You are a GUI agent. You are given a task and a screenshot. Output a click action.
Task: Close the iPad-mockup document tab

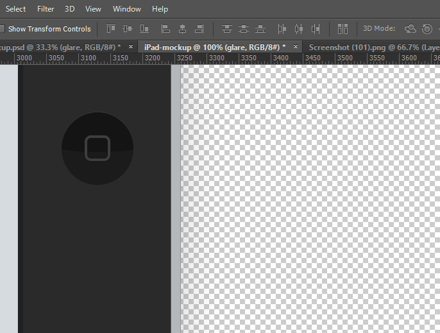(x=295, y=47)
